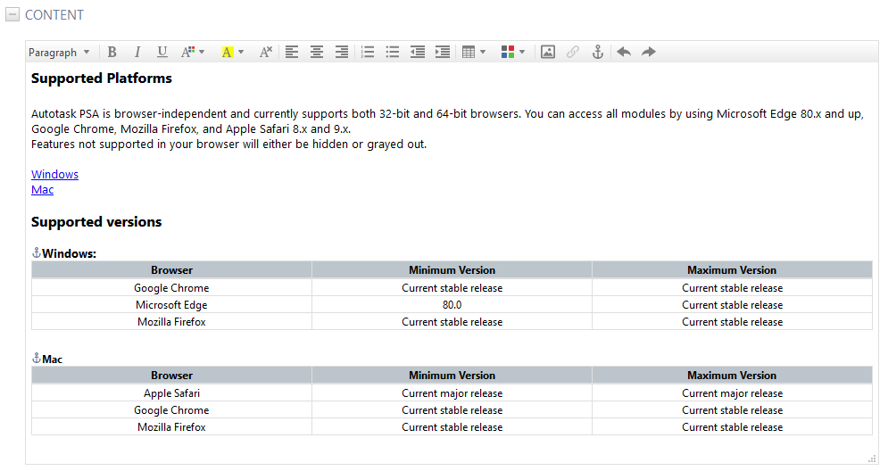Decrease indent
The image size is (888, 471).
click(418, 52)
